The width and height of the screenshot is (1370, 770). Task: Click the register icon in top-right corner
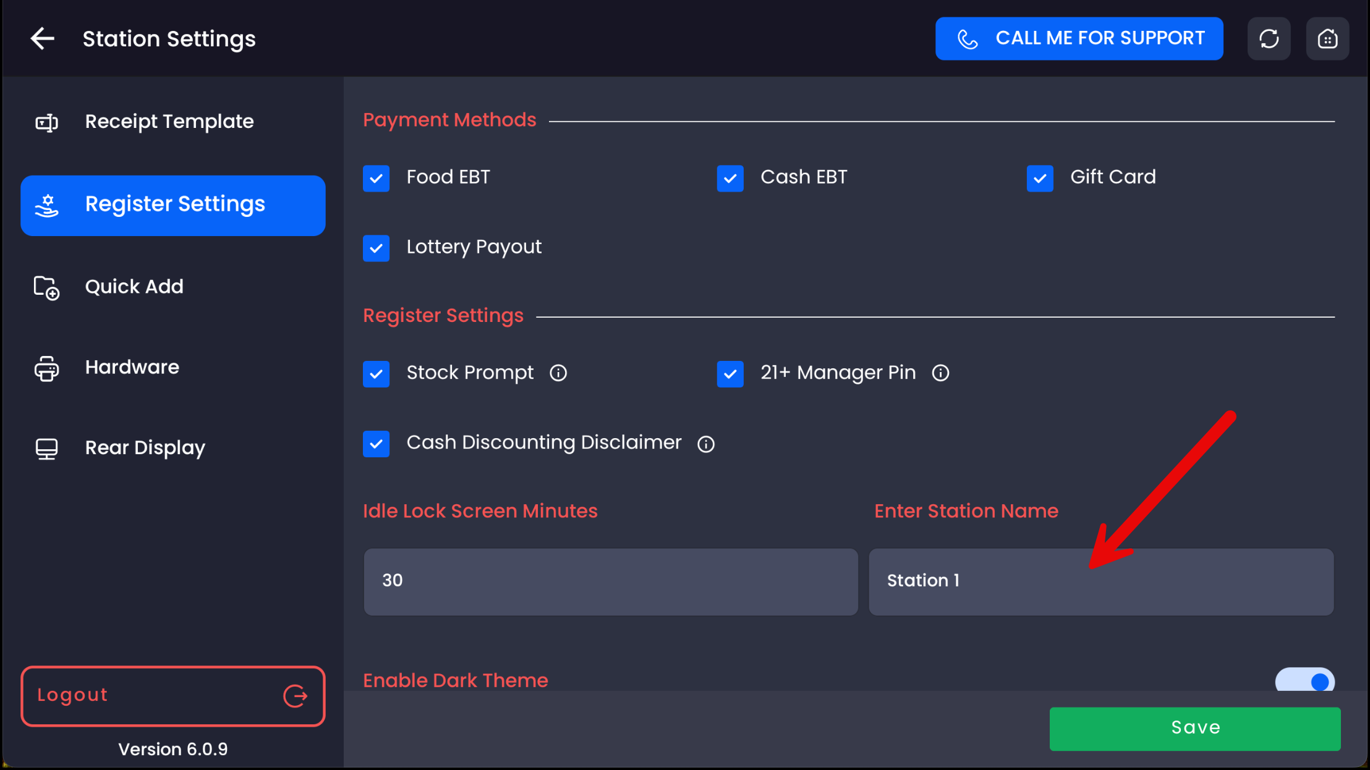pos(1327,38)
